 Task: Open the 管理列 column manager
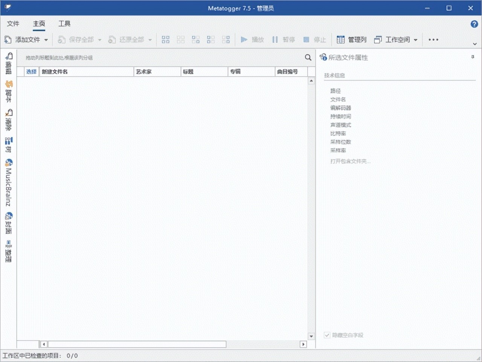tap(351, 40)
